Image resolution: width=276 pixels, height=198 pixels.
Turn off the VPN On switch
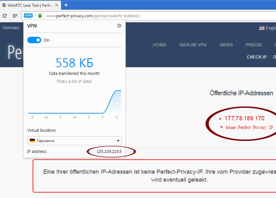pyautogui.click(x=34, y=40)
